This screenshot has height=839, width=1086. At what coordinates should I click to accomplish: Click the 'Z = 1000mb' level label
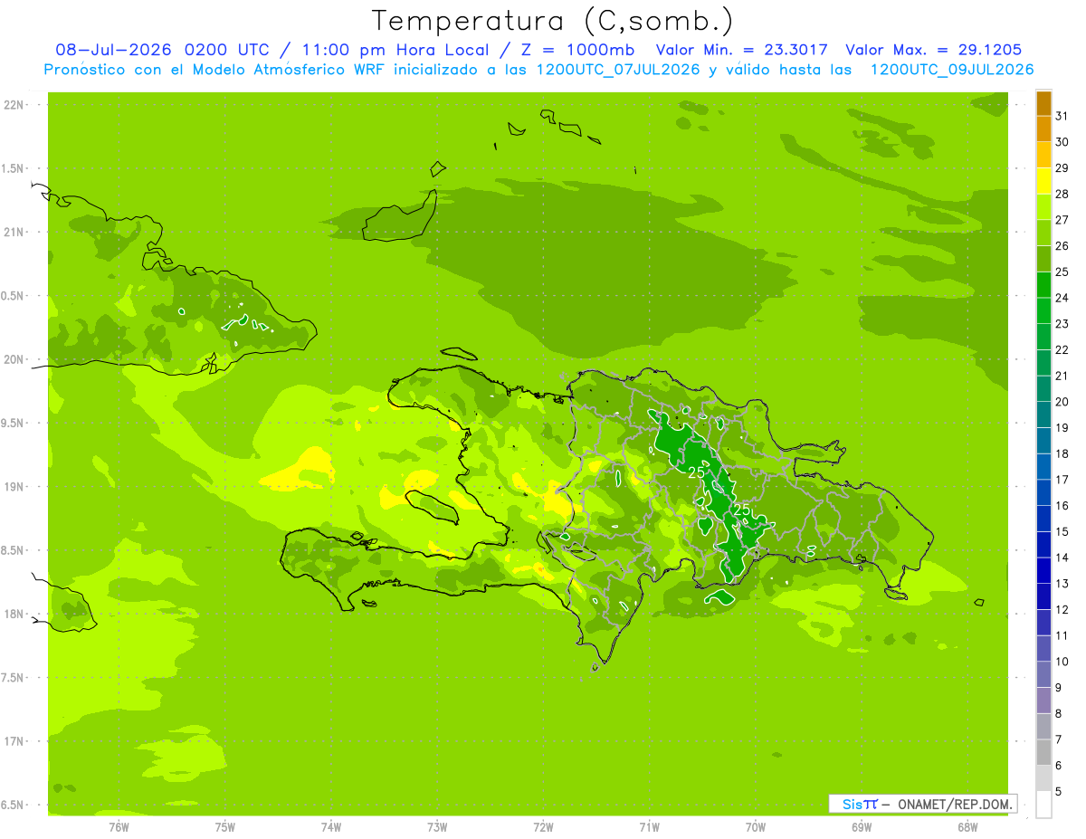(576, 50)
